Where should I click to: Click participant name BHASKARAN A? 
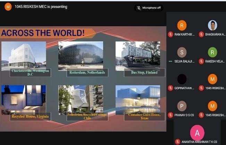pos(215,35)
